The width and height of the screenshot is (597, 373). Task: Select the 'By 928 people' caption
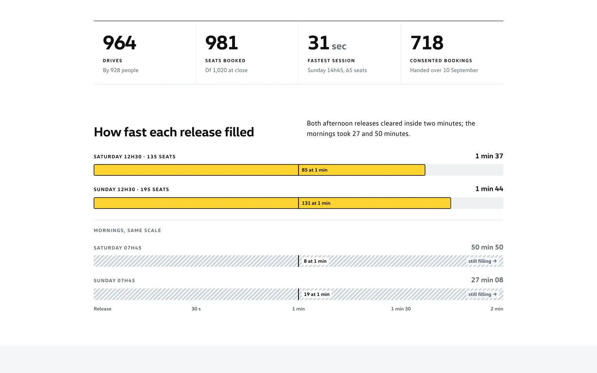pos(121,70)
